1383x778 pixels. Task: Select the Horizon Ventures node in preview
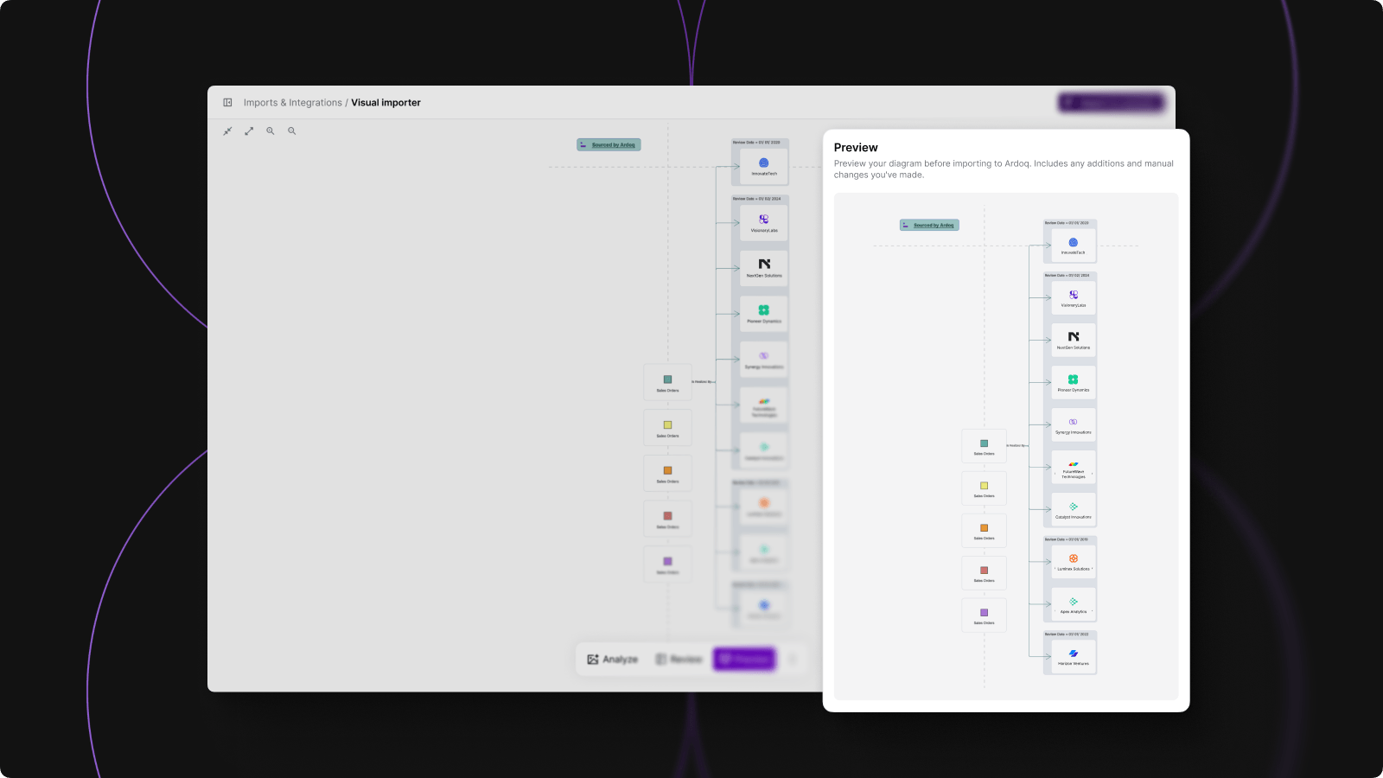click(1073, 657)
